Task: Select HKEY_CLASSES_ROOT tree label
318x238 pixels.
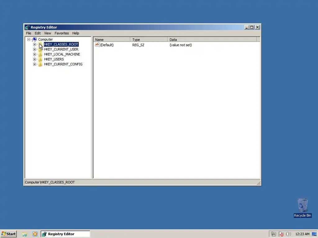Action: pyautogui.click(x=61, y=44)
